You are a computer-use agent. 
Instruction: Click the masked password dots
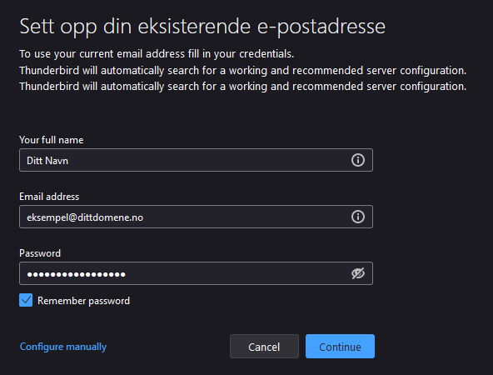coord(77,274)
